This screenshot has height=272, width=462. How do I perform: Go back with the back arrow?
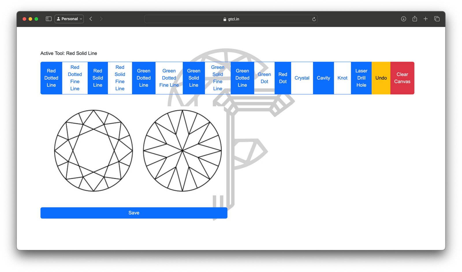click(x=91, y=19)
